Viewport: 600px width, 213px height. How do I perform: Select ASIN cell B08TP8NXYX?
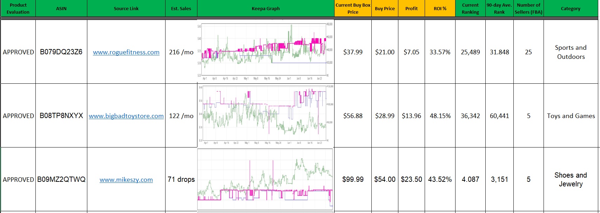(61, 116)
